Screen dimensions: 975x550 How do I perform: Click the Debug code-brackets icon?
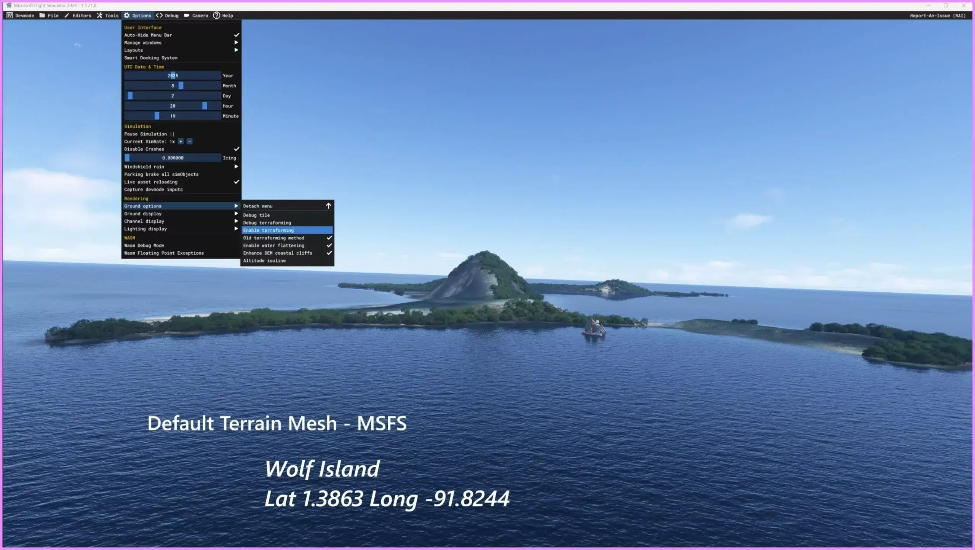click(x=159, y=16)
